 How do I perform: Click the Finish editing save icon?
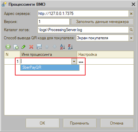click(39, 47)
